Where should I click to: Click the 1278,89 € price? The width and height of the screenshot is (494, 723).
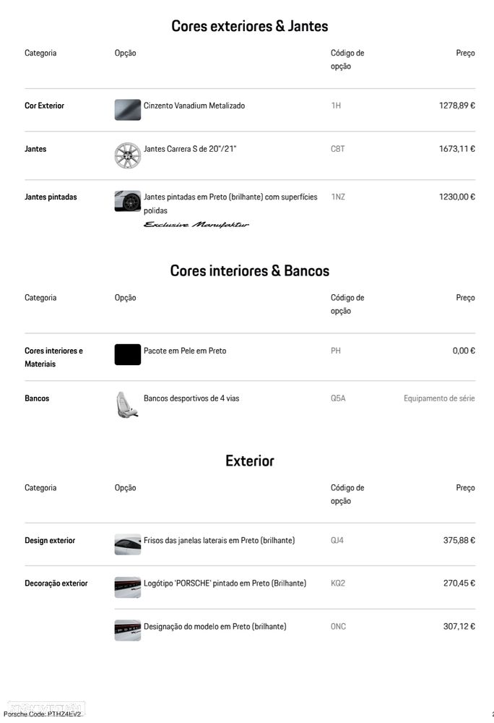(x=456, y=106)
